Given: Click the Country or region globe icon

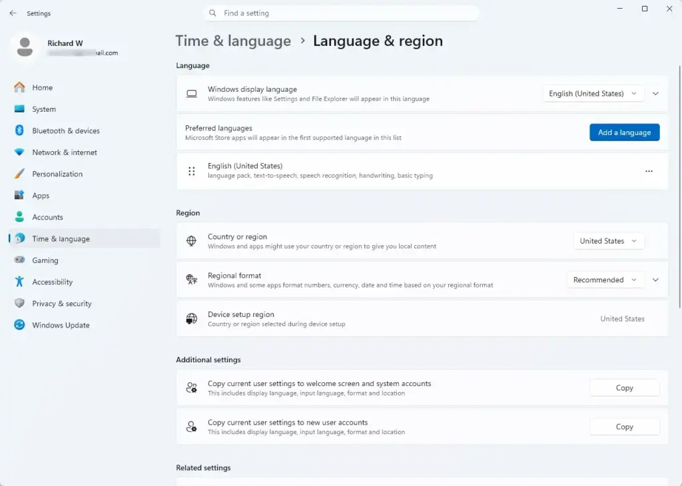Looking at the screenshot, I should point(191,241).
